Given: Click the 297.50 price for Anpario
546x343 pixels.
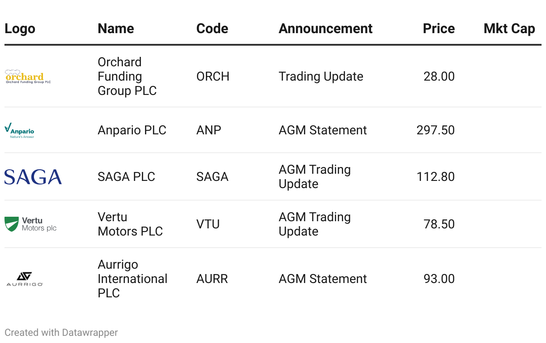Looking at the screenshot, I should tap(435, 130).
